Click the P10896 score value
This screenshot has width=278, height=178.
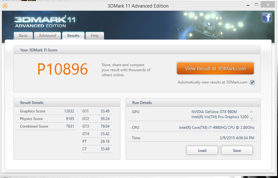point(62,69)
